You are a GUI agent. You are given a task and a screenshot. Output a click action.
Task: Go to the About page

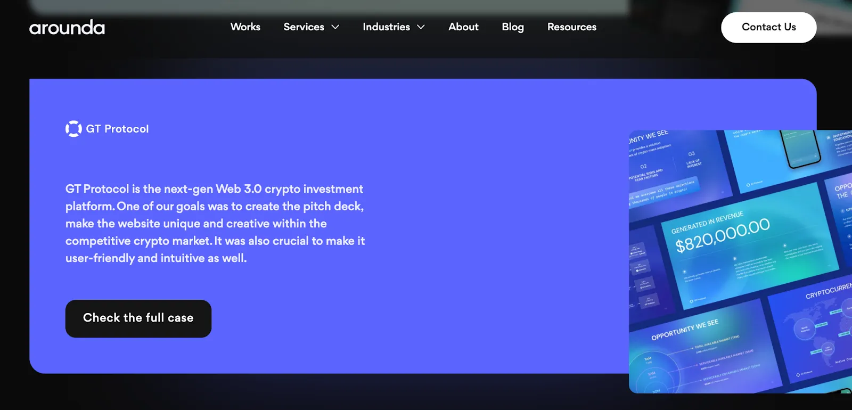pos(463,27)
